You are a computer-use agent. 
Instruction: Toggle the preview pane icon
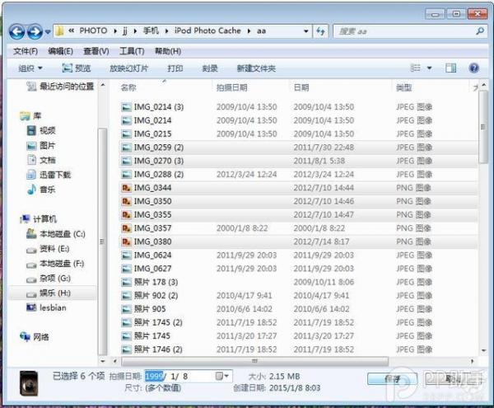(x=450, y=68)
